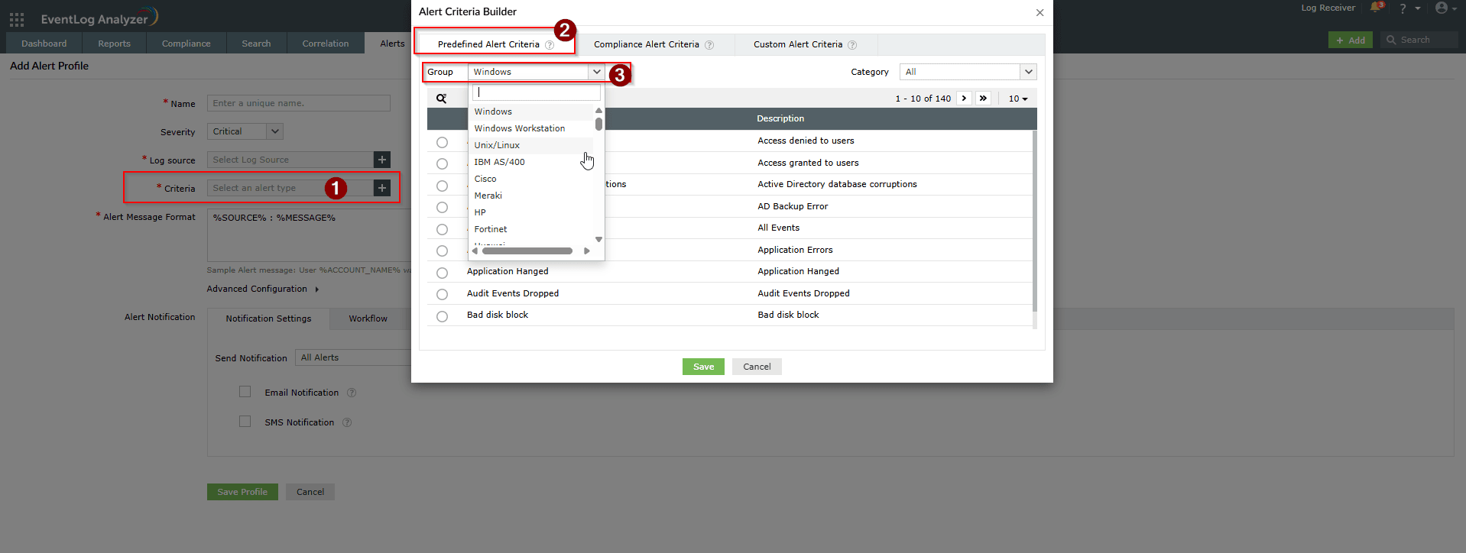Click the Group list vertical scrollbar thumb
The image size is (1466, 553).
pos(598,124)
